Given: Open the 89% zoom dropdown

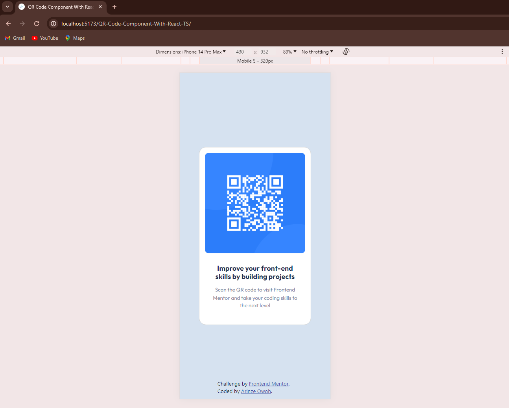Looking at the screenshot, I should (290, 52).
